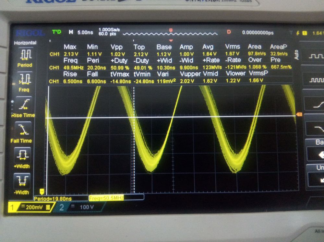Click the vertical Auto label
This screenshot has height=242, width=324.
[x=297, y=55]
